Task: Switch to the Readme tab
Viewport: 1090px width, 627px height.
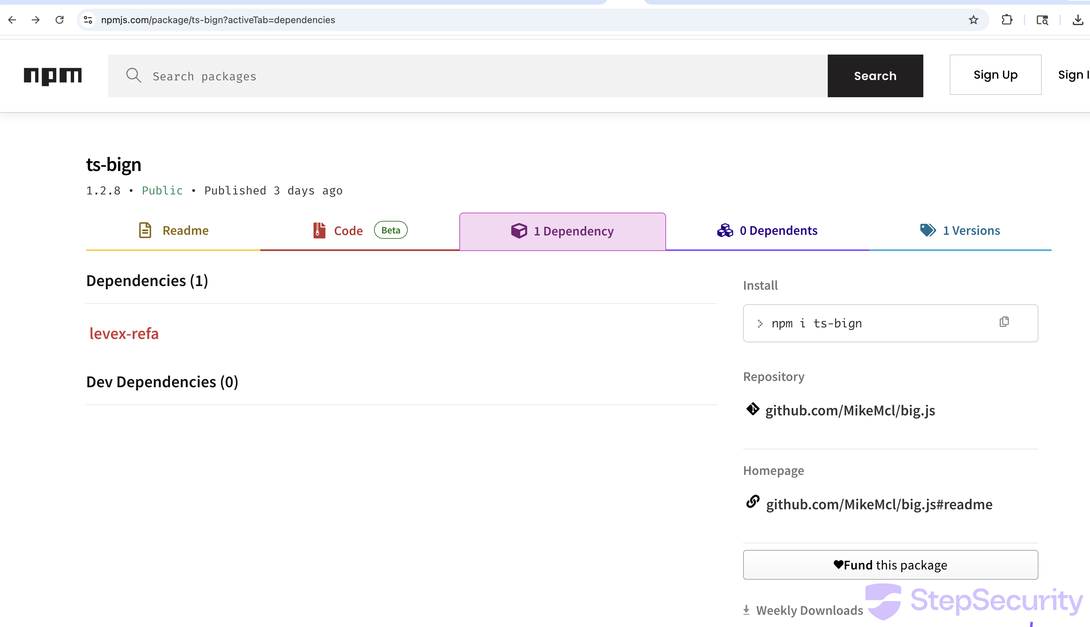Action: [x=173, y=231]
